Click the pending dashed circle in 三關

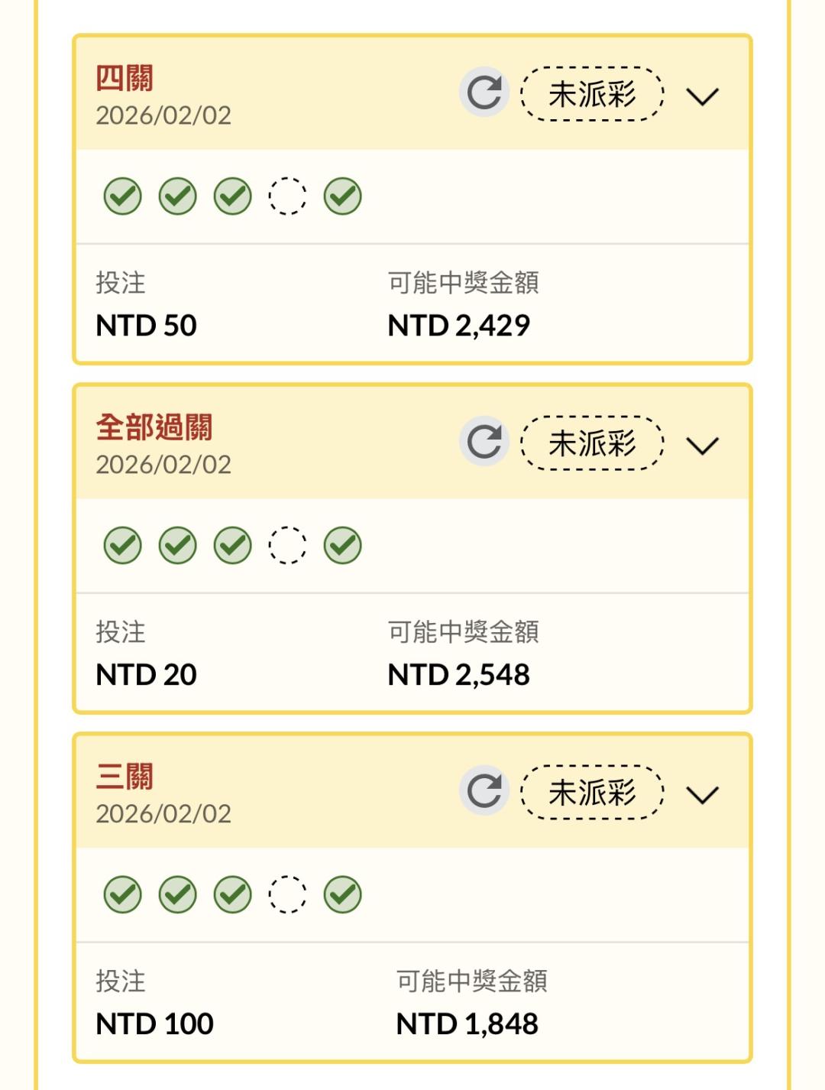(x=287, y=894)
